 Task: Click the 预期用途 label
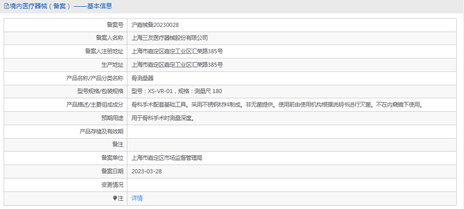tap(112, 118)
